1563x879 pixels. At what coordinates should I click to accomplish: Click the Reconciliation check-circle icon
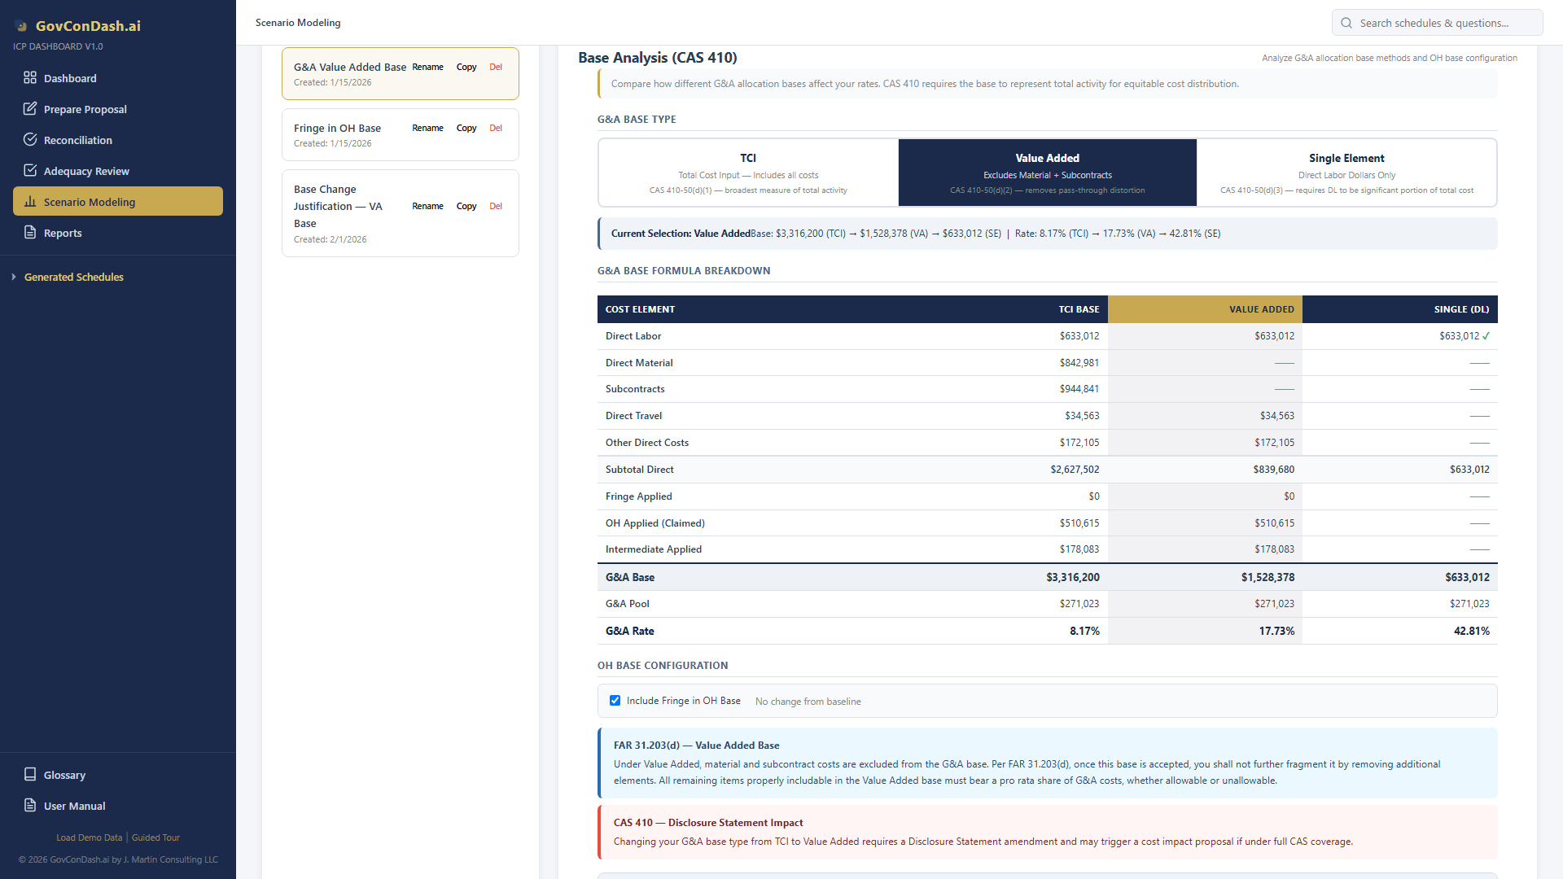(30, 140)
